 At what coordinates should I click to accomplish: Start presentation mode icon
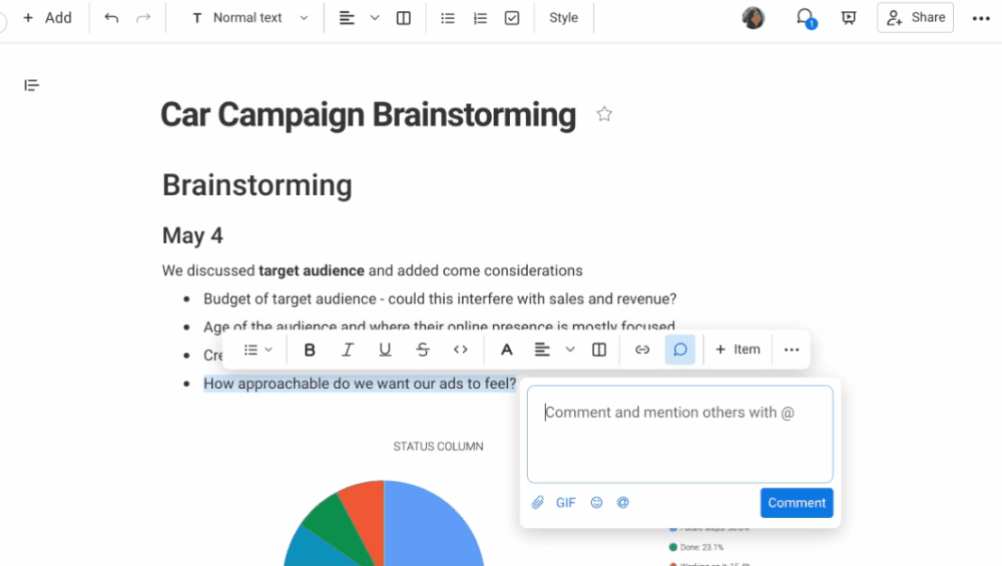coord(848,18)
